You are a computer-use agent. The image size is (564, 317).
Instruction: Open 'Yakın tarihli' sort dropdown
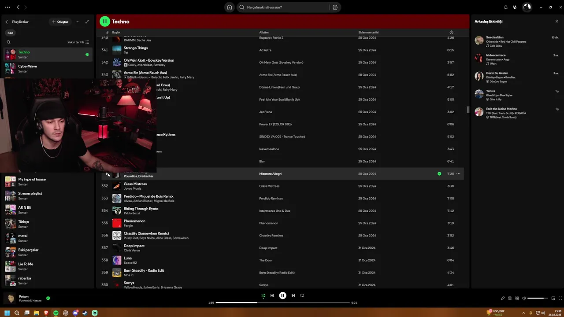pyautogui.click(x=78, y=42)
